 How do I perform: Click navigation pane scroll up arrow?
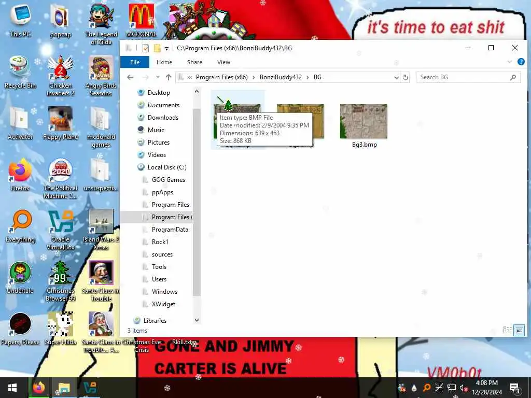point(197,91)
